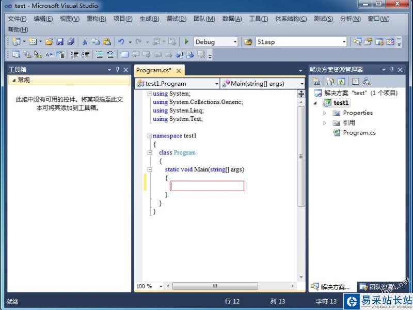Click the Save All icon
The width and height of the screenshot is (413, 310).
(71, 42)
